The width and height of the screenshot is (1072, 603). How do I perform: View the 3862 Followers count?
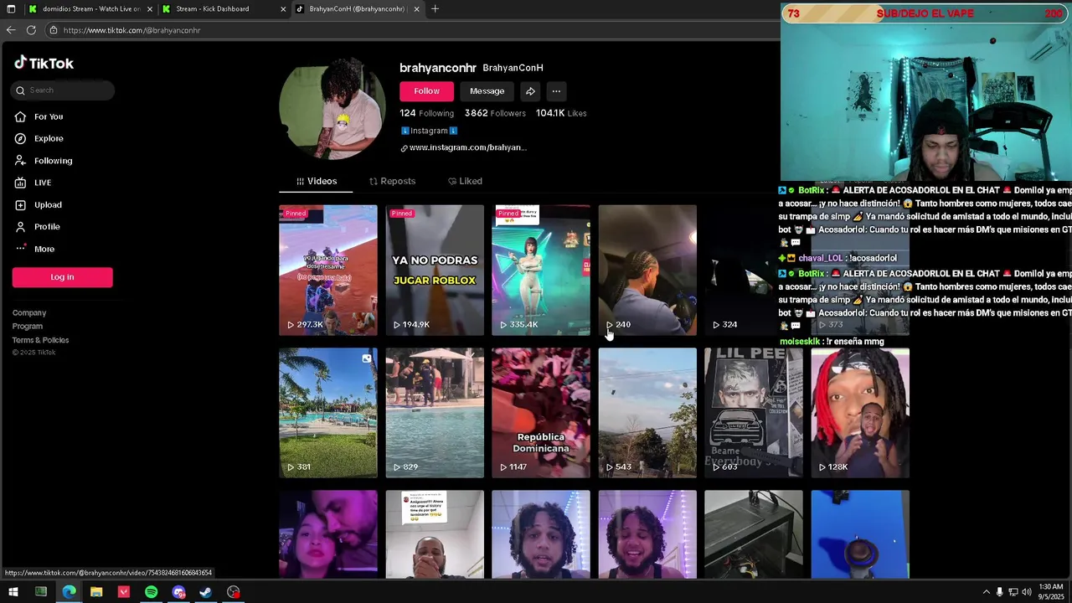click(x=495, y=113)
